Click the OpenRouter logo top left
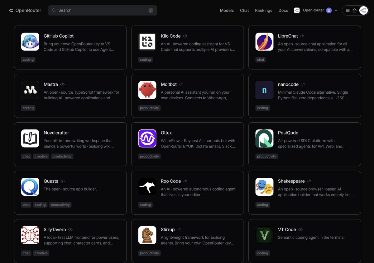Viewport: 374px width, 263px height. [x=25, y=10]
